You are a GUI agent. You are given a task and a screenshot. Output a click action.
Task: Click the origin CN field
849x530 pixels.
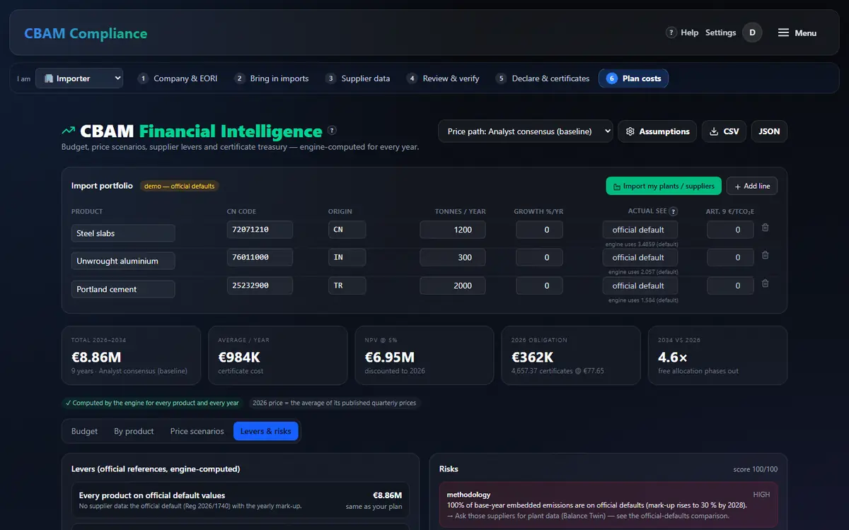(347, 230)
